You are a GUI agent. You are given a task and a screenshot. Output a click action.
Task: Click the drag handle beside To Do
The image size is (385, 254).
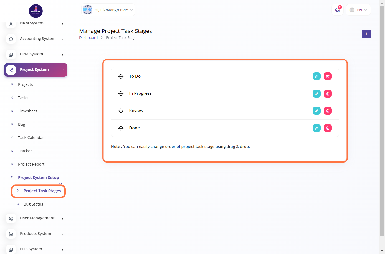coord(121,76)
